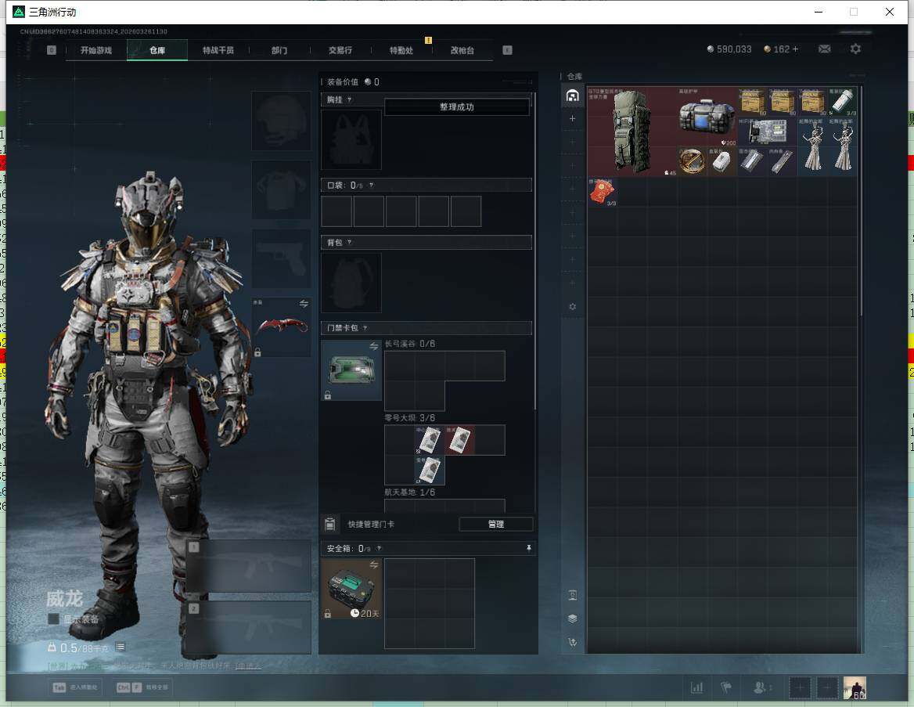Invite teammate via first plus slot
The image size is (914, 707).
pos(800,687)
